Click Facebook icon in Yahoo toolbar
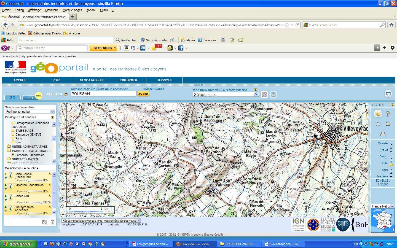 pyautogui.click(x=181, y=48)
